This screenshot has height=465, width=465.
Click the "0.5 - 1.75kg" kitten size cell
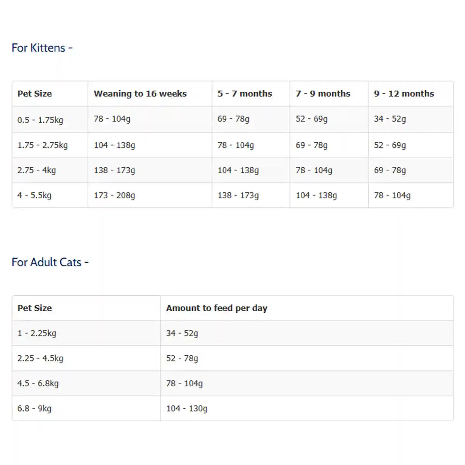tap(40, 120)
